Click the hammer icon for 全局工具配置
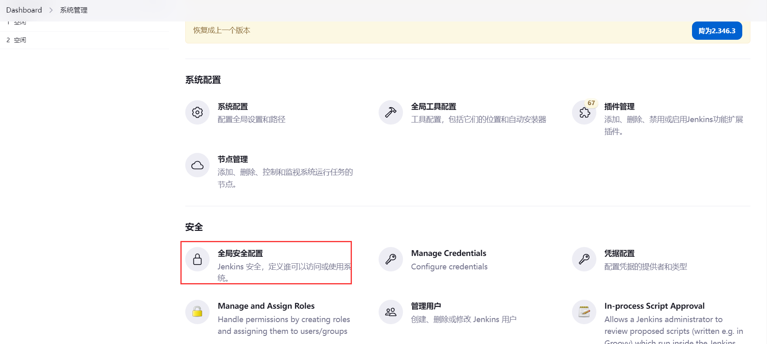This screenshot has width=767, height=344. (x=391, y=112)
